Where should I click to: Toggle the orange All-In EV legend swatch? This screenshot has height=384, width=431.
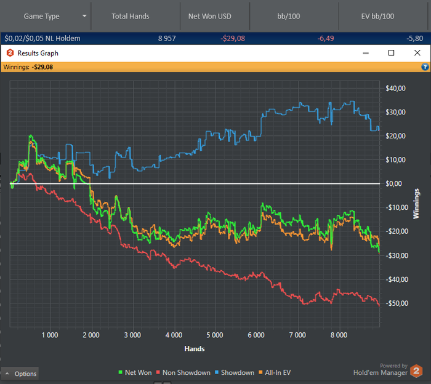coord(260,372)
